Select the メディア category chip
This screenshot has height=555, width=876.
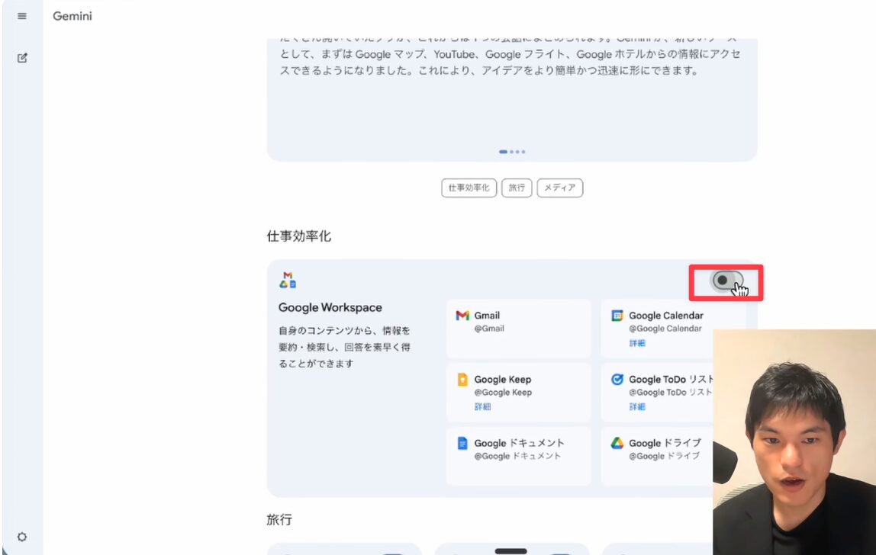[x=559, y=188]
